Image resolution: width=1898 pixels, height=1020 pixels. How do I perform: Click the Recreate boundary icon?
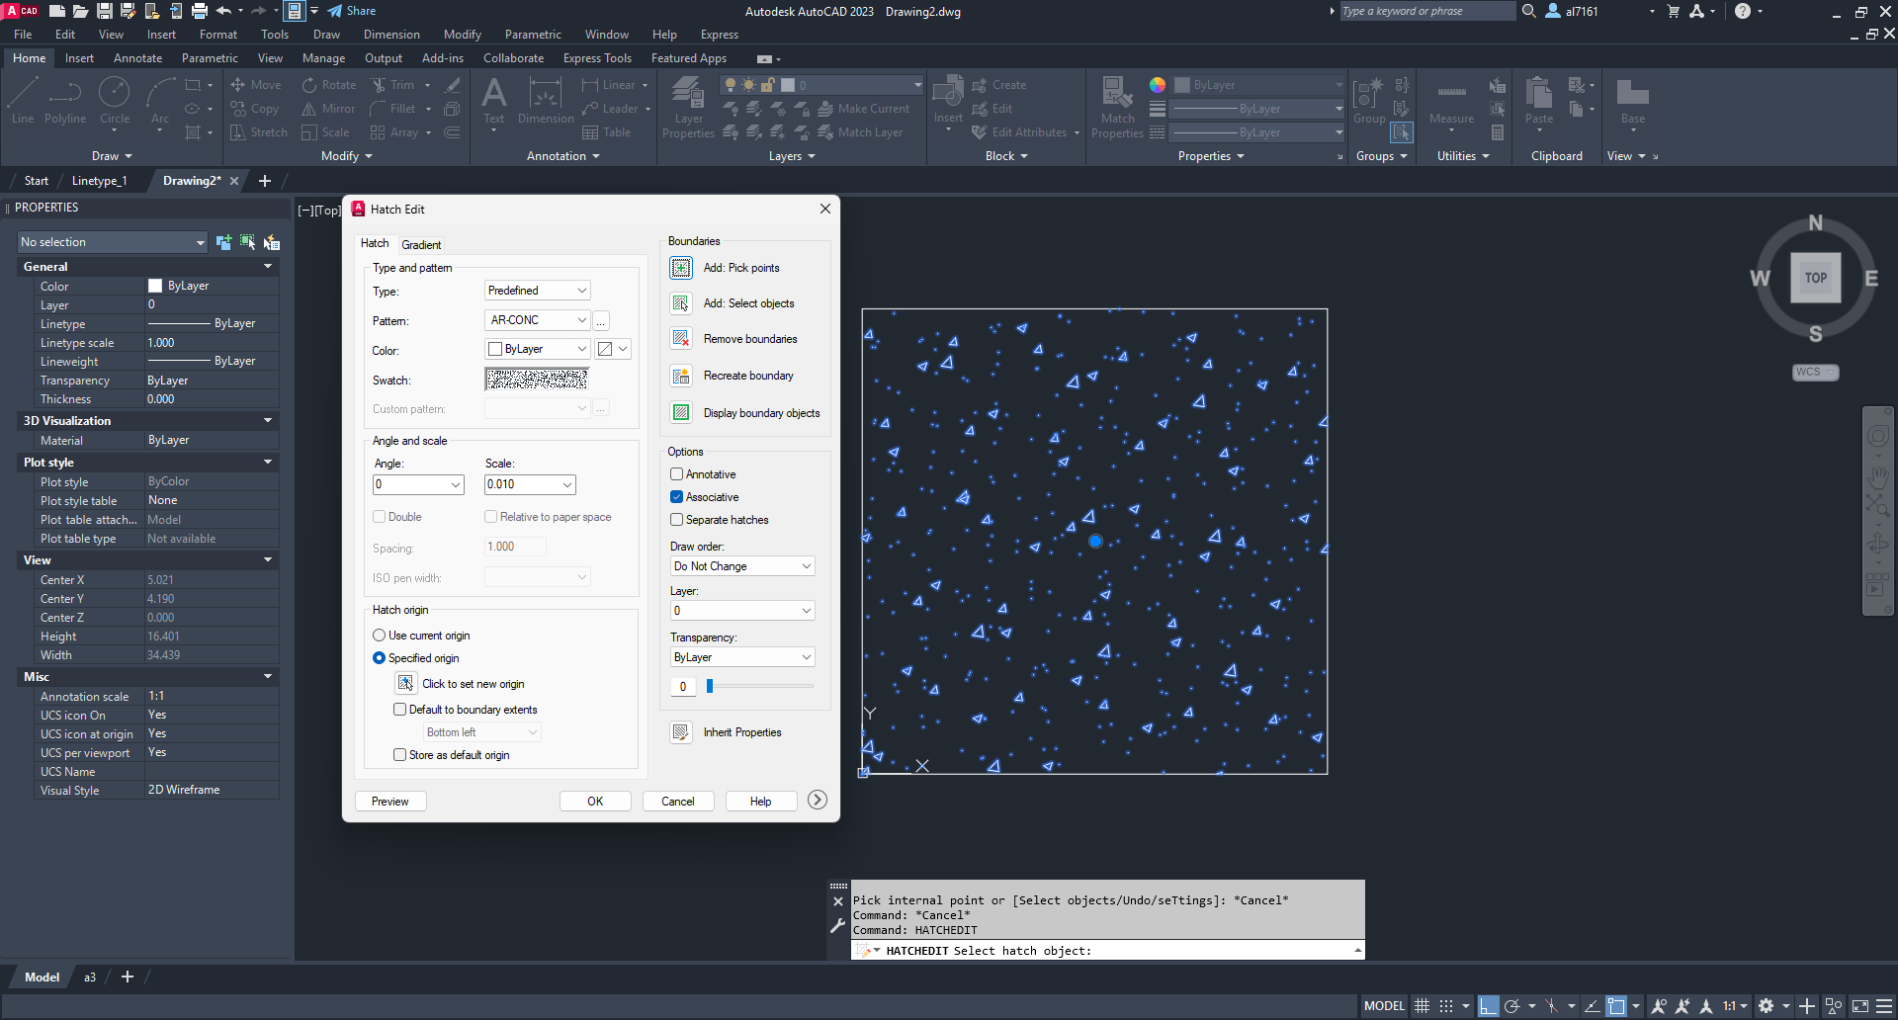click(x=681, y=376)
